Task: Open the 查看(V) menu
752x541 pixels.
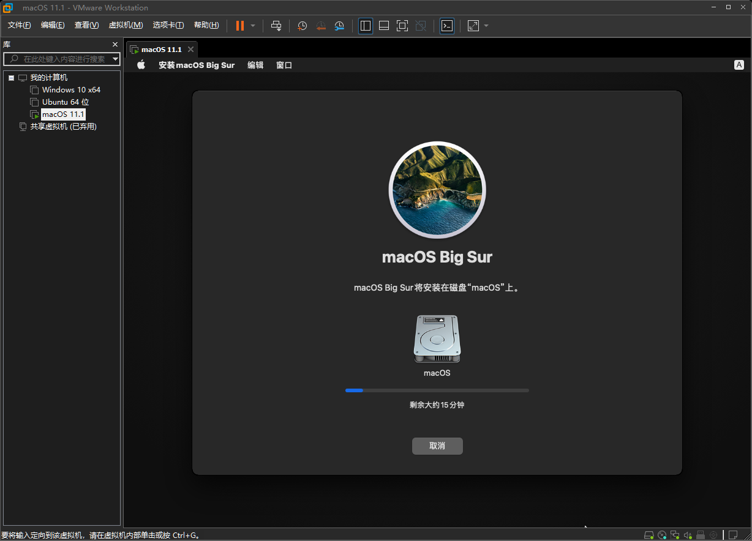Action: (86, 25)
